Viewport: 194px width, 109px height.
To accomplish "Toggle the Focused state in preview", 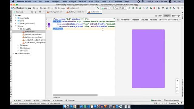I will 144,20.
